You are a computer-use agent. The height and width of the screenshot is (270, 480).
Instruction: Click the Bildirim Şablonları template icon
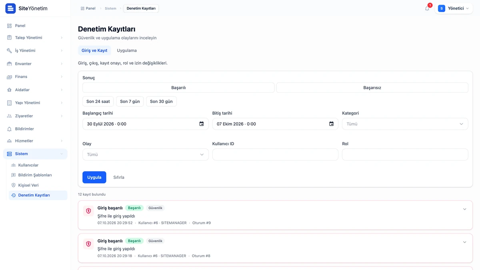click(x=14, y=175)
